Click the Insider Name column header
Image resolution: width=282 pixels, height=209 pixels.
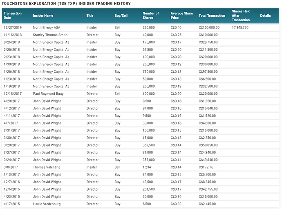[43, 16]
